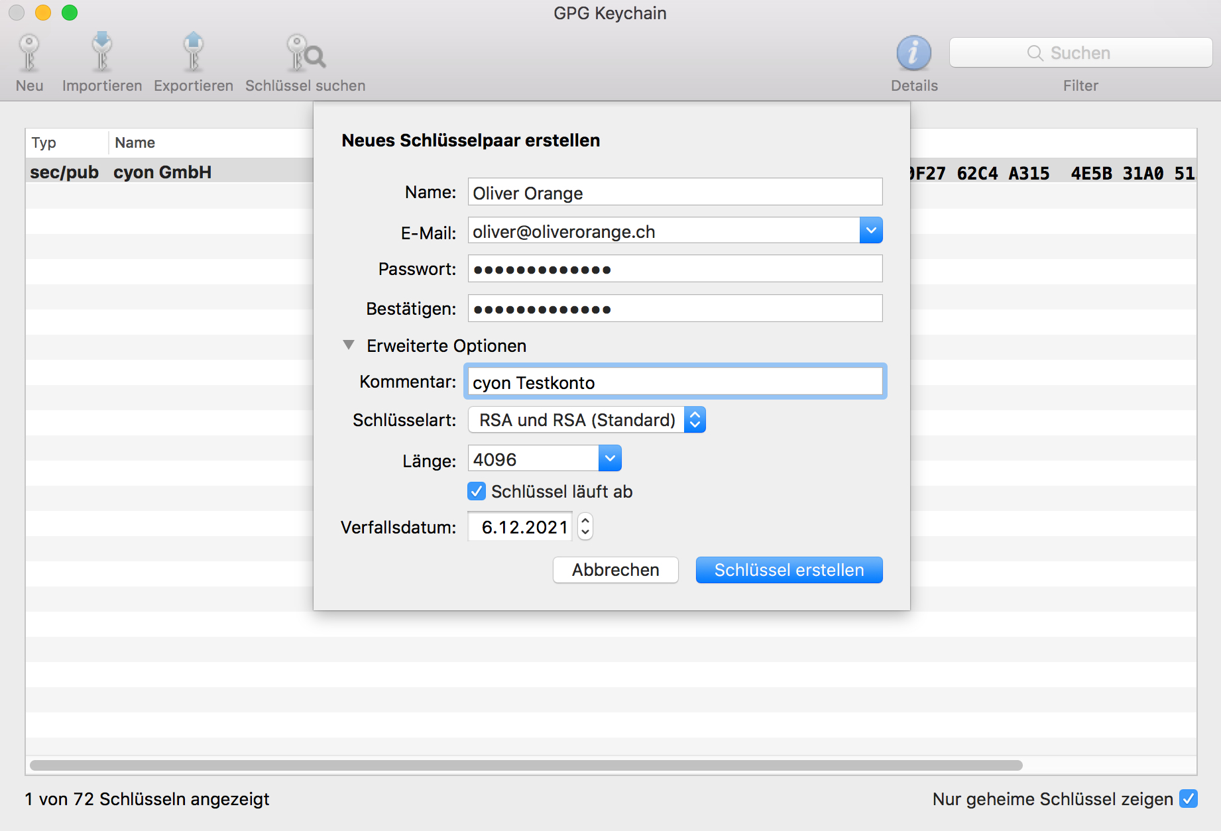
Task: Click the horizontal scrollbar of the key list
Action: pyautogui.click(x=526, y=765)
